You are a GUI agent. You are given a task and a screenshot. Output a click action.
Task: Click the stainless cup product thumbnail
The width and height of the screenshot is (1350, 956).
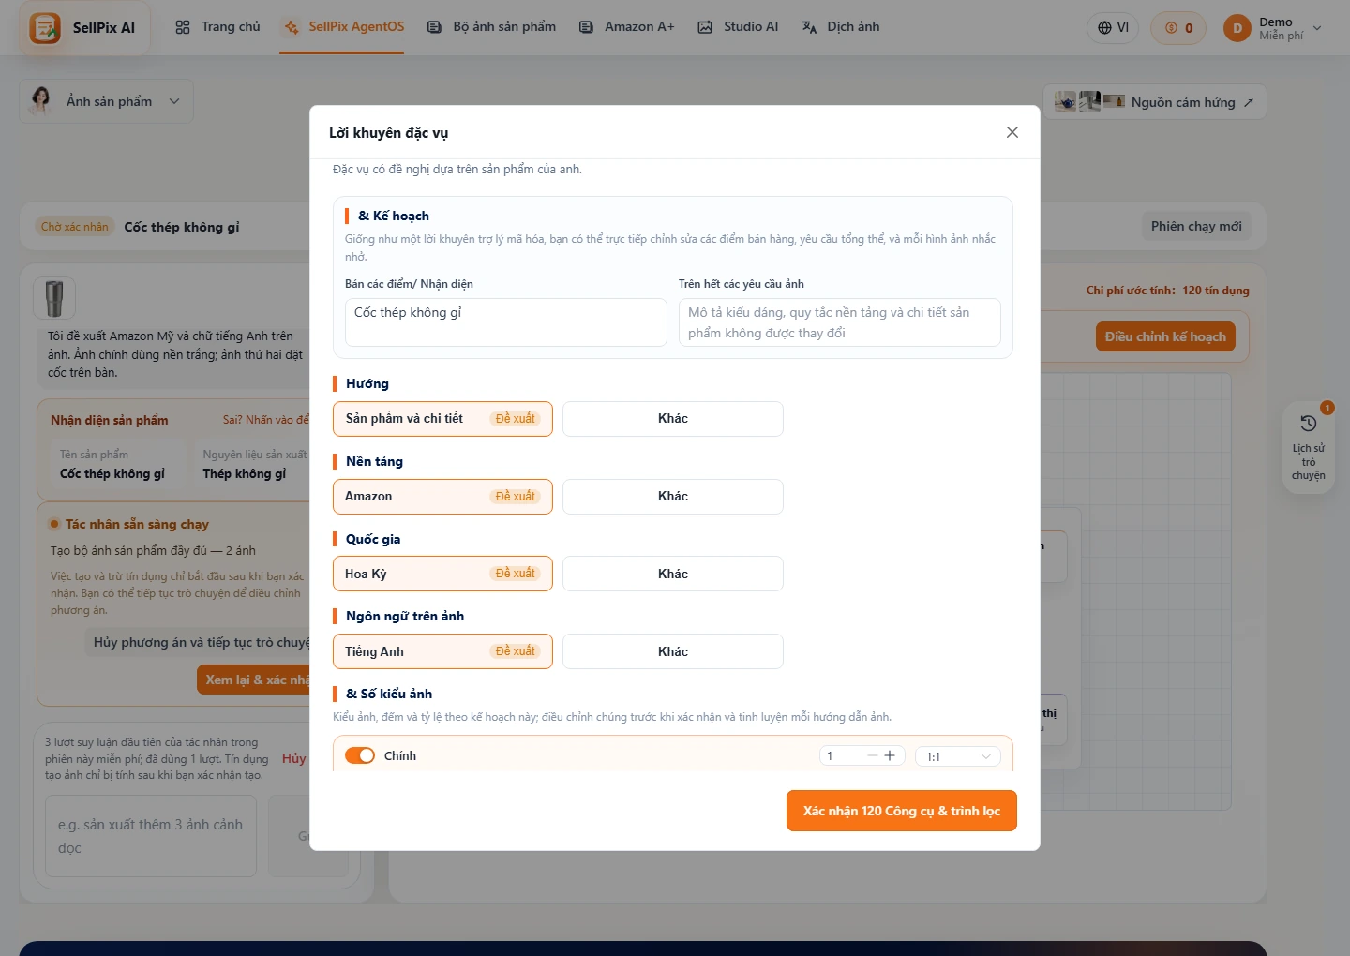54,299
